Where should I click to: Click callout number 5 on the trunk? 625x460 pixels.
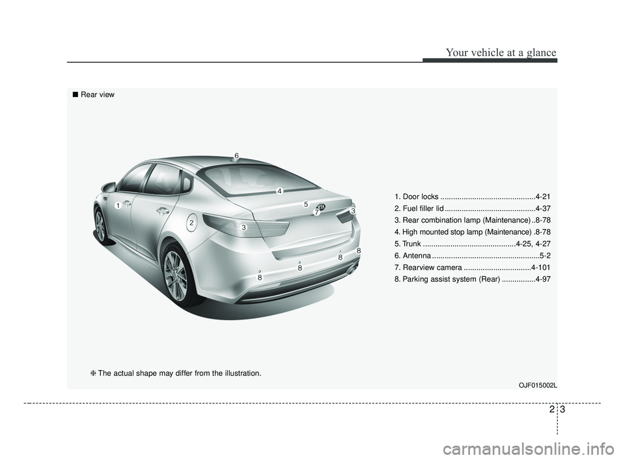click(306, 204)
